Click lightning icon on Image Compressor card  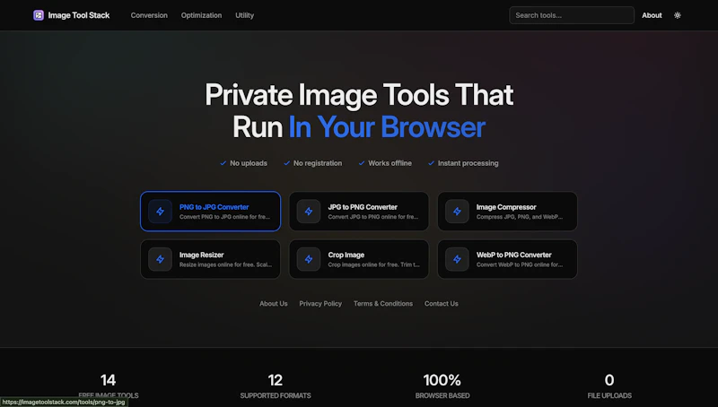tap(457, 212)
